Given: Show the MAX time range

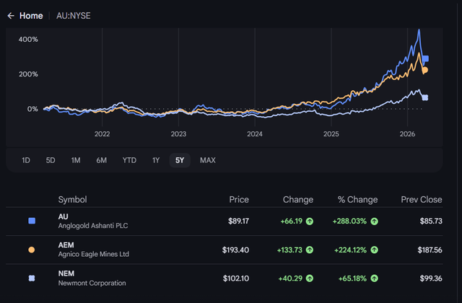Looking at the screenshot, I should coord(208,160).
